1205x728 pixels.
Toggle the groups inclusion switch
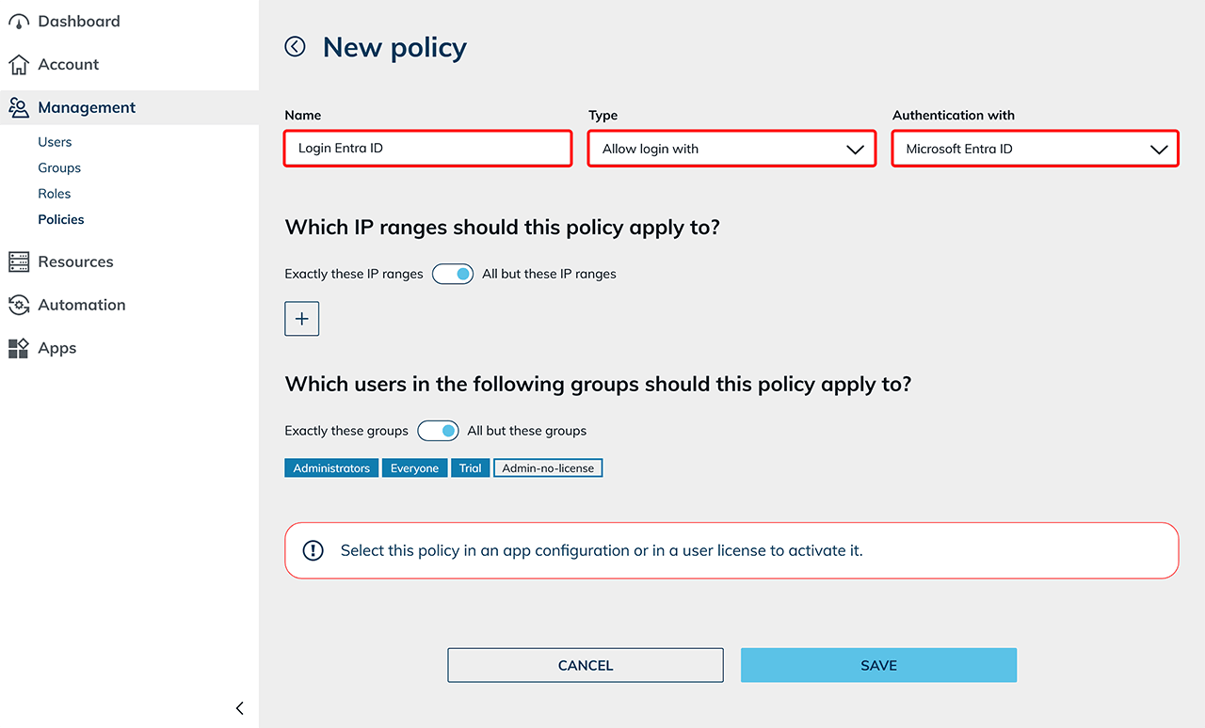coord(438,431)
